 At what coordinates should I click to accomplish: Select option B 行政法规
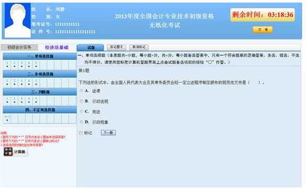pos(81,101)
